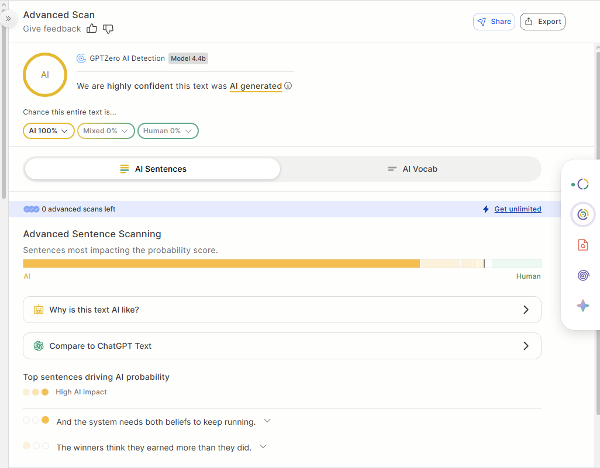The width and height of the screenshot is (600, 468).
Task: Open the AI generated info tooltip icon
Action: click(288, 86)
